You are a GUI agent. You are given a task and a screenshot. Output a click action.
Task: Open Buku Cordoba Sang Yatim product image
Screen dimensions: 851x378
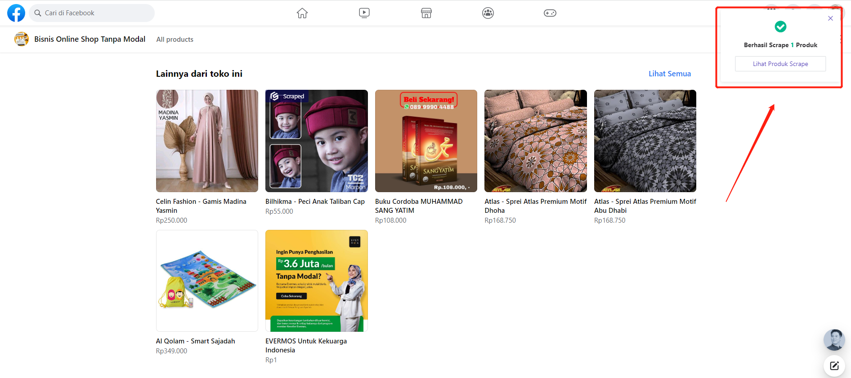[x=426, y=141]
